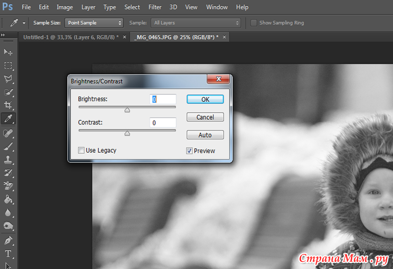Viewport: 393px width, 269px height.
Task: Open the Window menu
Action: click(x=217, y=7)
